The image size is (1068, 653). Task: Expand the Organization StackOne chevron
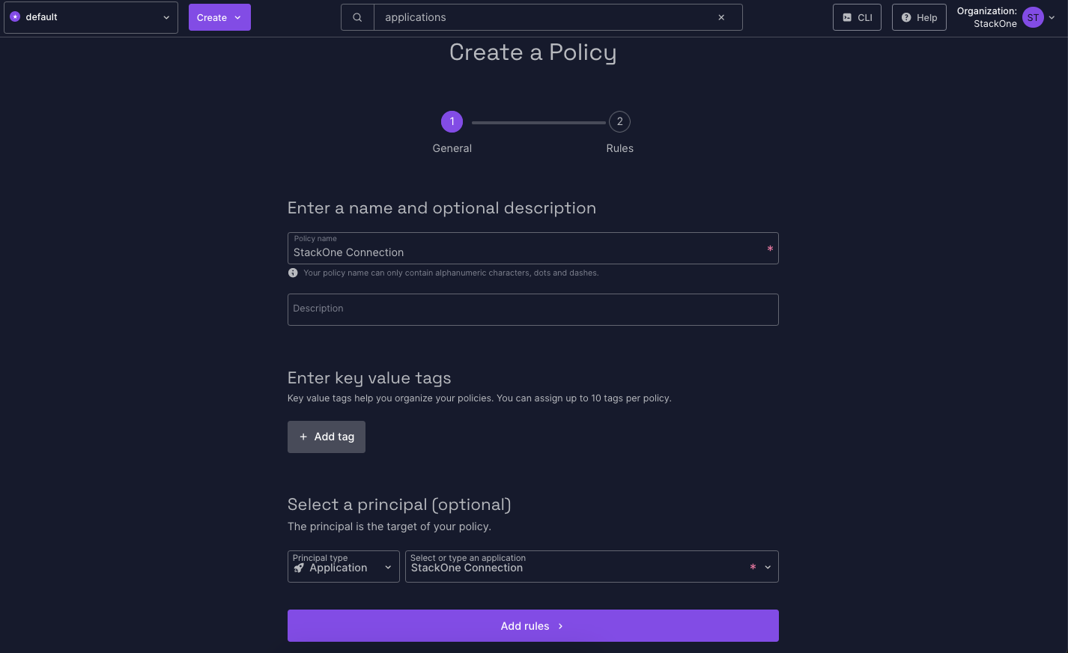click(1051, 16)
